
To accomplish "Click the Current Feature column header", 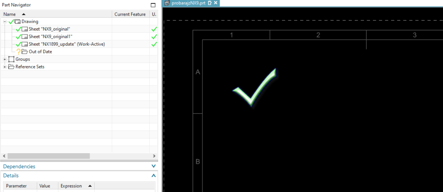I will (x=130, y=14).
